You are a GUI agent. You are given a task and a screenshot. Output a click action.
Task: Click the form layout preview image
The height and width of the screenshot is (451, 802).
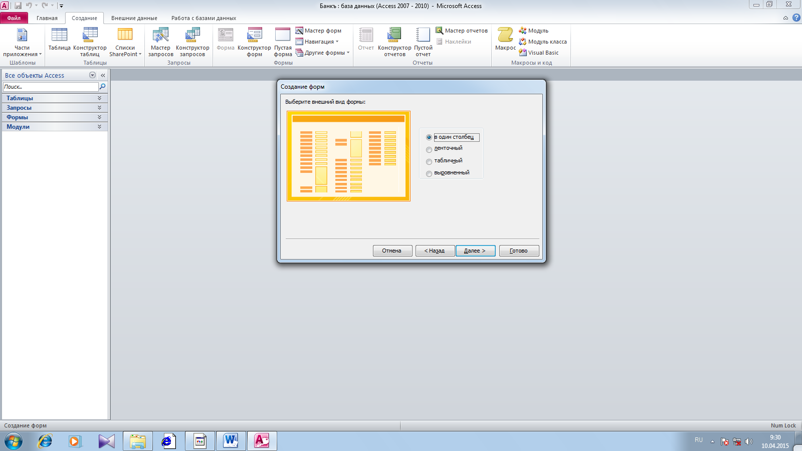tap(348, 156)
